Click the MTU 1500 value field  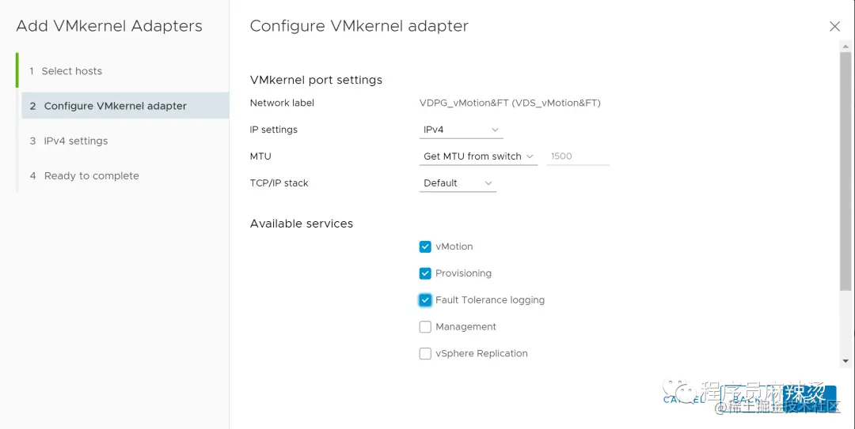[578, 156]
